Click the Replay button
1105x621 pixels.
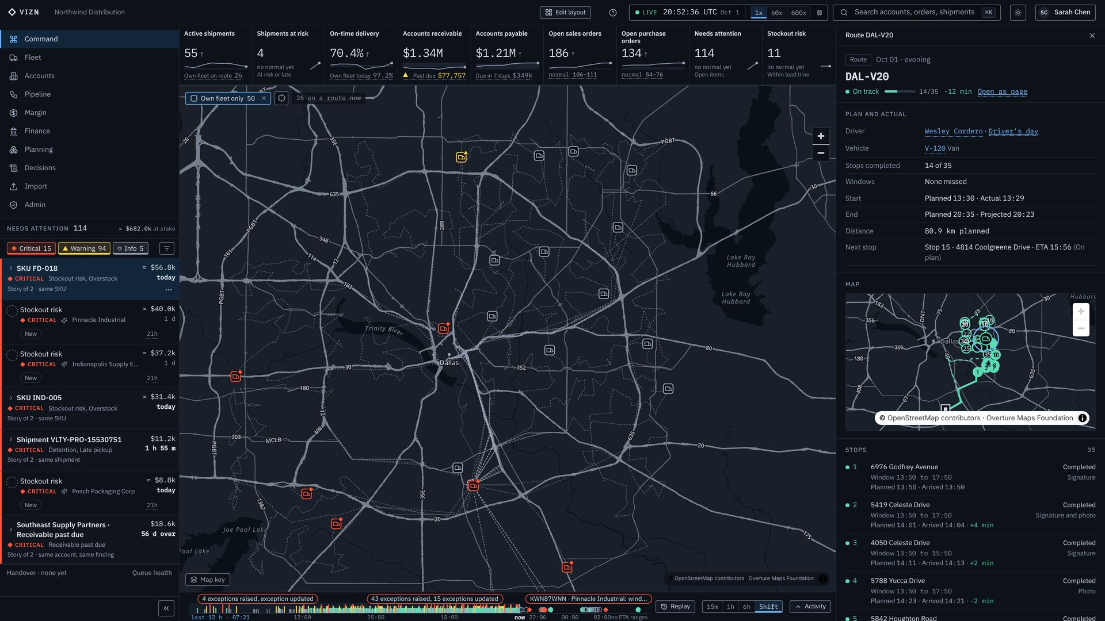click(x=675, y=607)
